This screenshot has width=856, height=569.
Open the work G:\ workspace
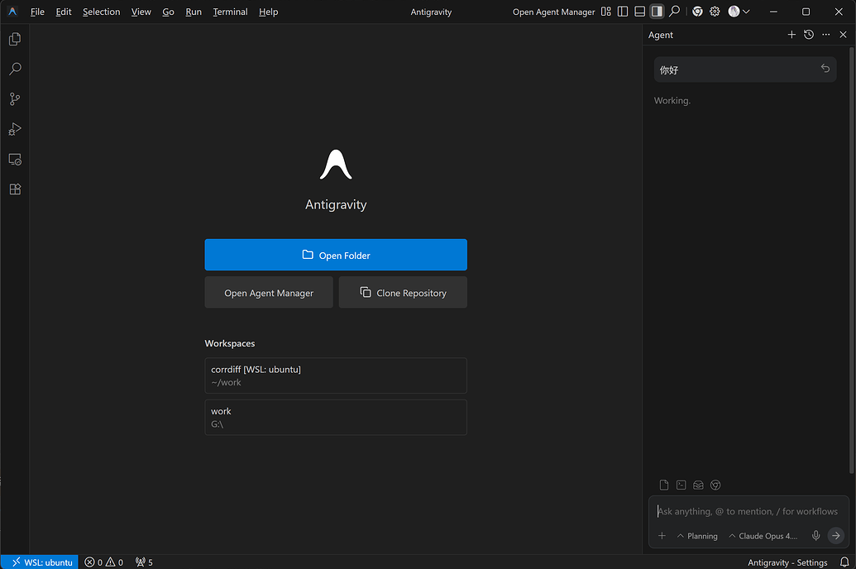point(336,417)
